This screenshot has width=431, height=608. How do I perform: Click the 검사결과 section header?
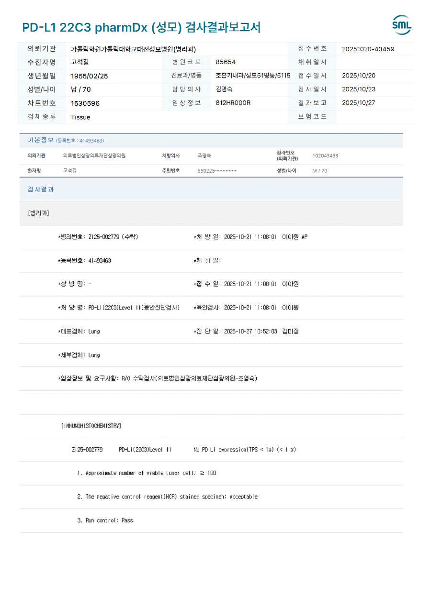click(x=41, y=189)
